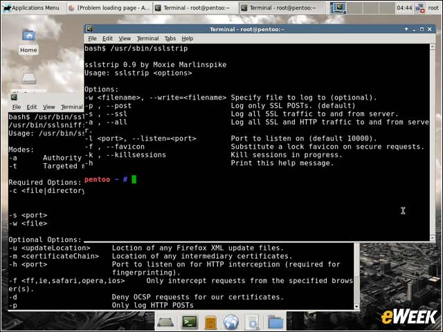443x332 pixels.
Task: Click the front terminal scrollbar down arrow
Action: pos(433,238)
